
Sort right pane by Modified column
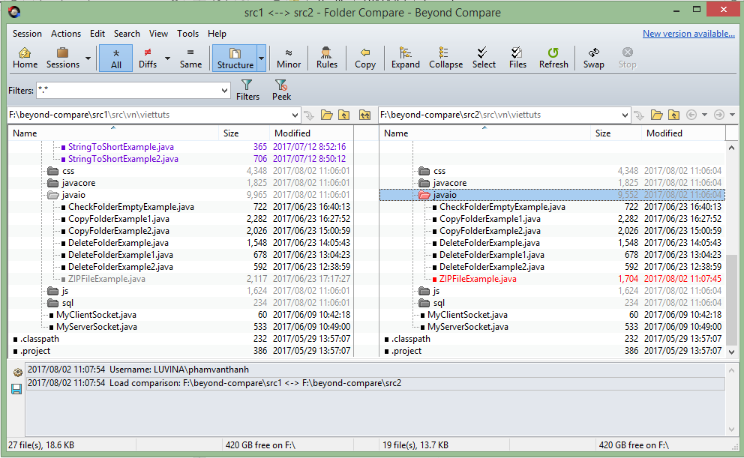coord(683,133)
